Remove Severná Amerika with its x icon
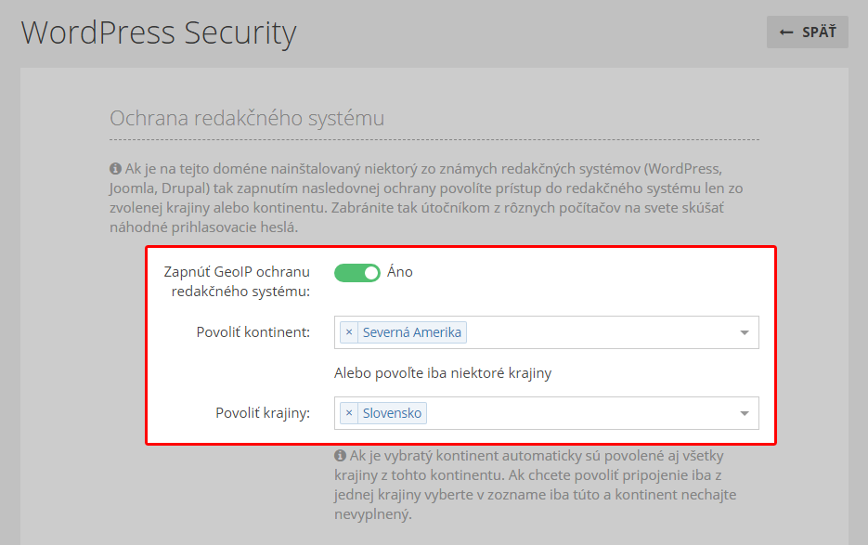Screen dimensions: 868x545 (x=349, y=332)
